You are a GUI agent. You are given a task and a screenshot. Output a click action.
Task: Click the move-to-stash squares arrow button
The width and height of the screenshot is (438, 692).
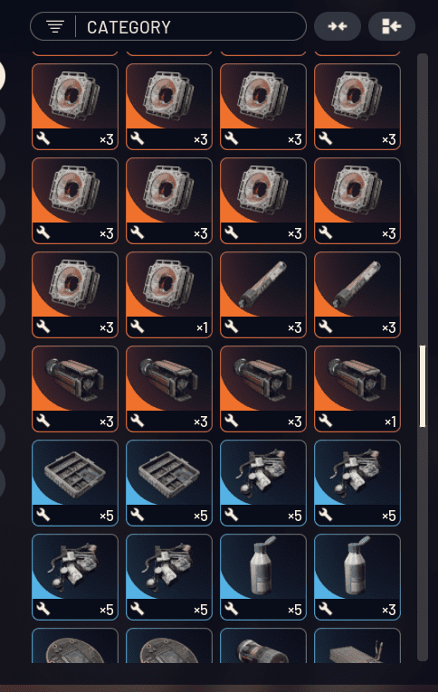[x=391, y=26]
